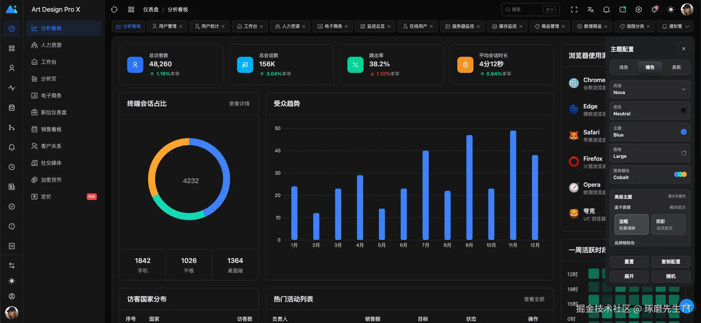Image resolution: width=701 pixels, height=323 pixels.
Task: Click 查看详情 link on 终端会话占比 card
Action: [239, 104]
